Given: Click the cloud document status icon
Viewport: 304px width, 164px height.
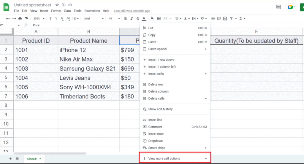Looking at the screenshot, I should [70, 5].
